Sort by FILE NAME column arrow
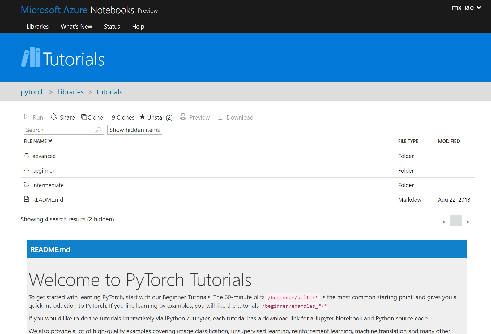The width and height of the screenshot is (491, 334). click(x=50, y=141)
